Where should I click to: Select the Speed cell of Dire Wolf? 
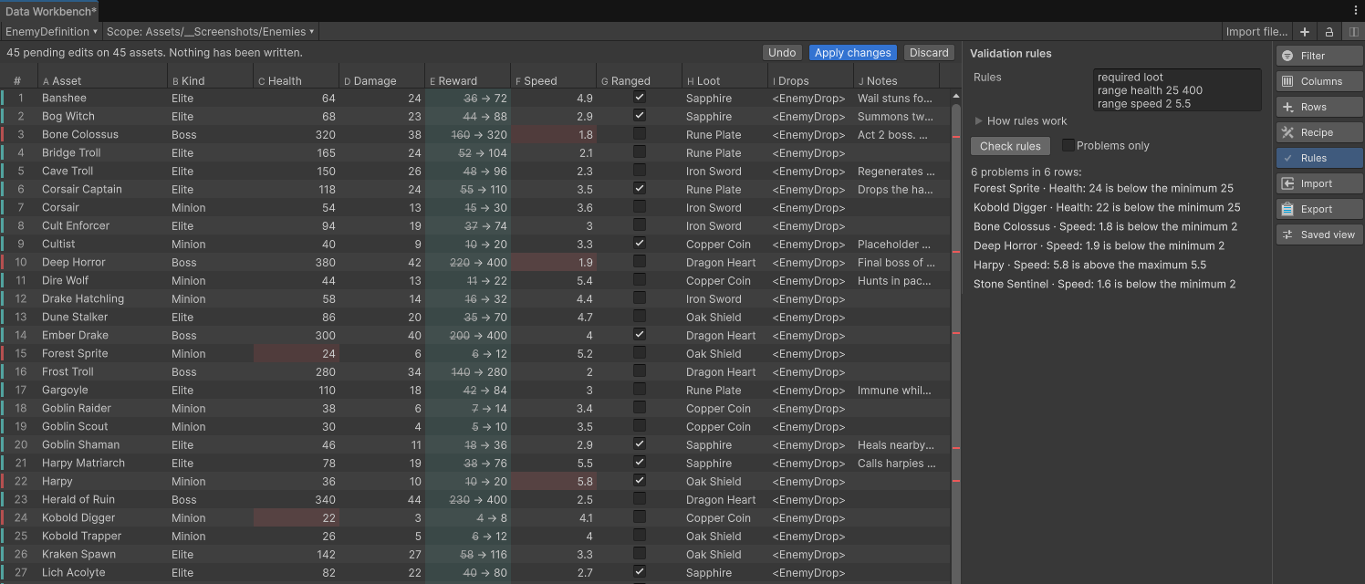553,280
